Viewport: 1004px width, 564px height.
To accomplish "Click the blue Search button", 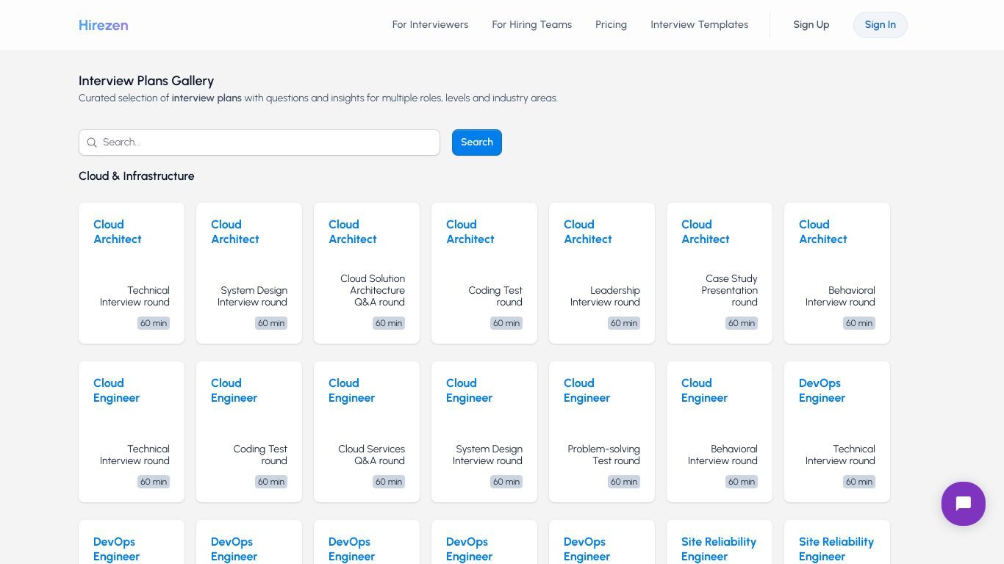I will 476,142.
